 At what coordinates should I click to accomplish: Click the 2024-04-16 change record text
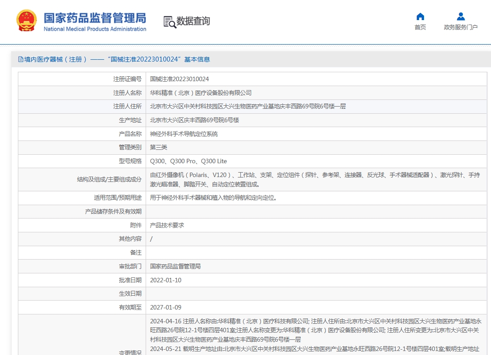click(315, 330)
